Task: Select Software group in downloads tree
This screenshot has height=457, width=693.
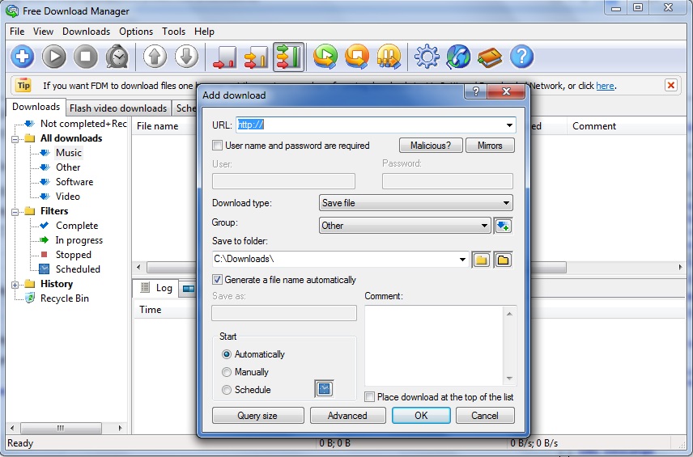Action: (x=74, y=182)
